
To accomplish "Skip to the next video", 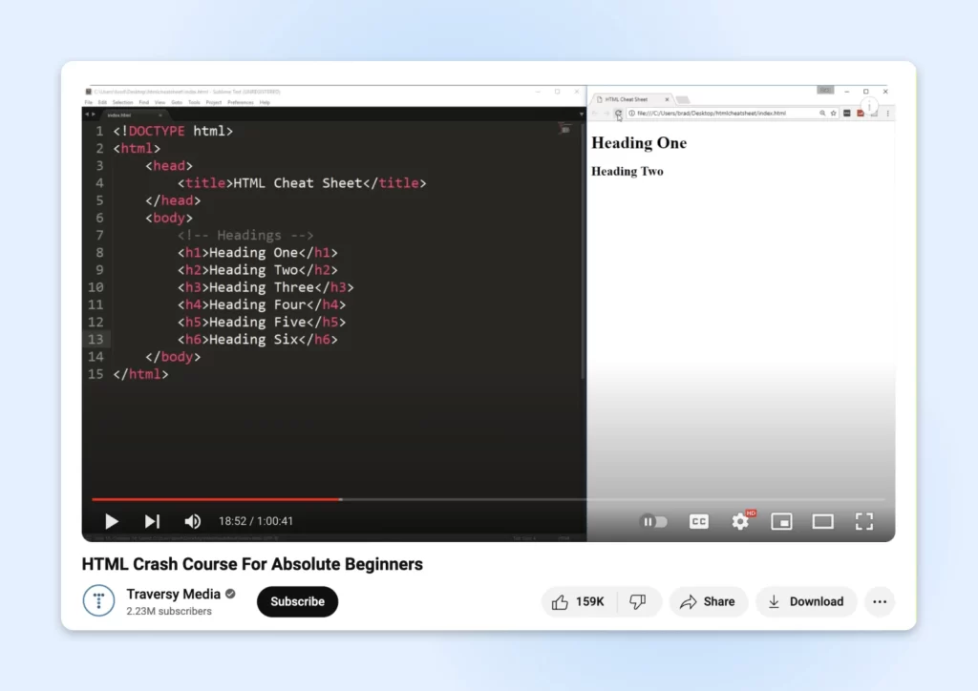I will 152,521.
